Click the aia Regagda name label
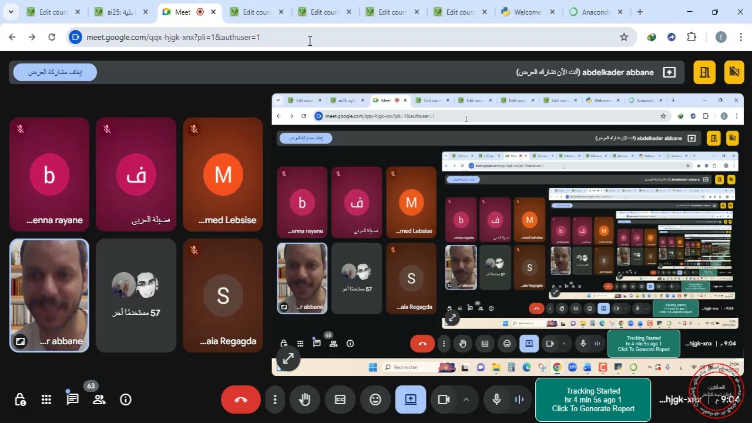This screenshot has width=752, height=423. click(x=228, y=341)
